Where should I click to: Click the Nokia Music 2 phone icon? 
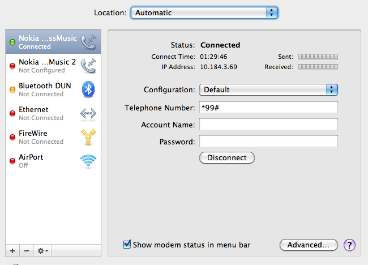click(x=88, y=66)
